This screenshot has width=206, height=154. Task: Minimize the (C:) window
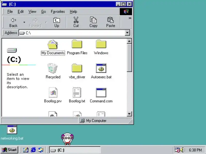pos(118,4)
